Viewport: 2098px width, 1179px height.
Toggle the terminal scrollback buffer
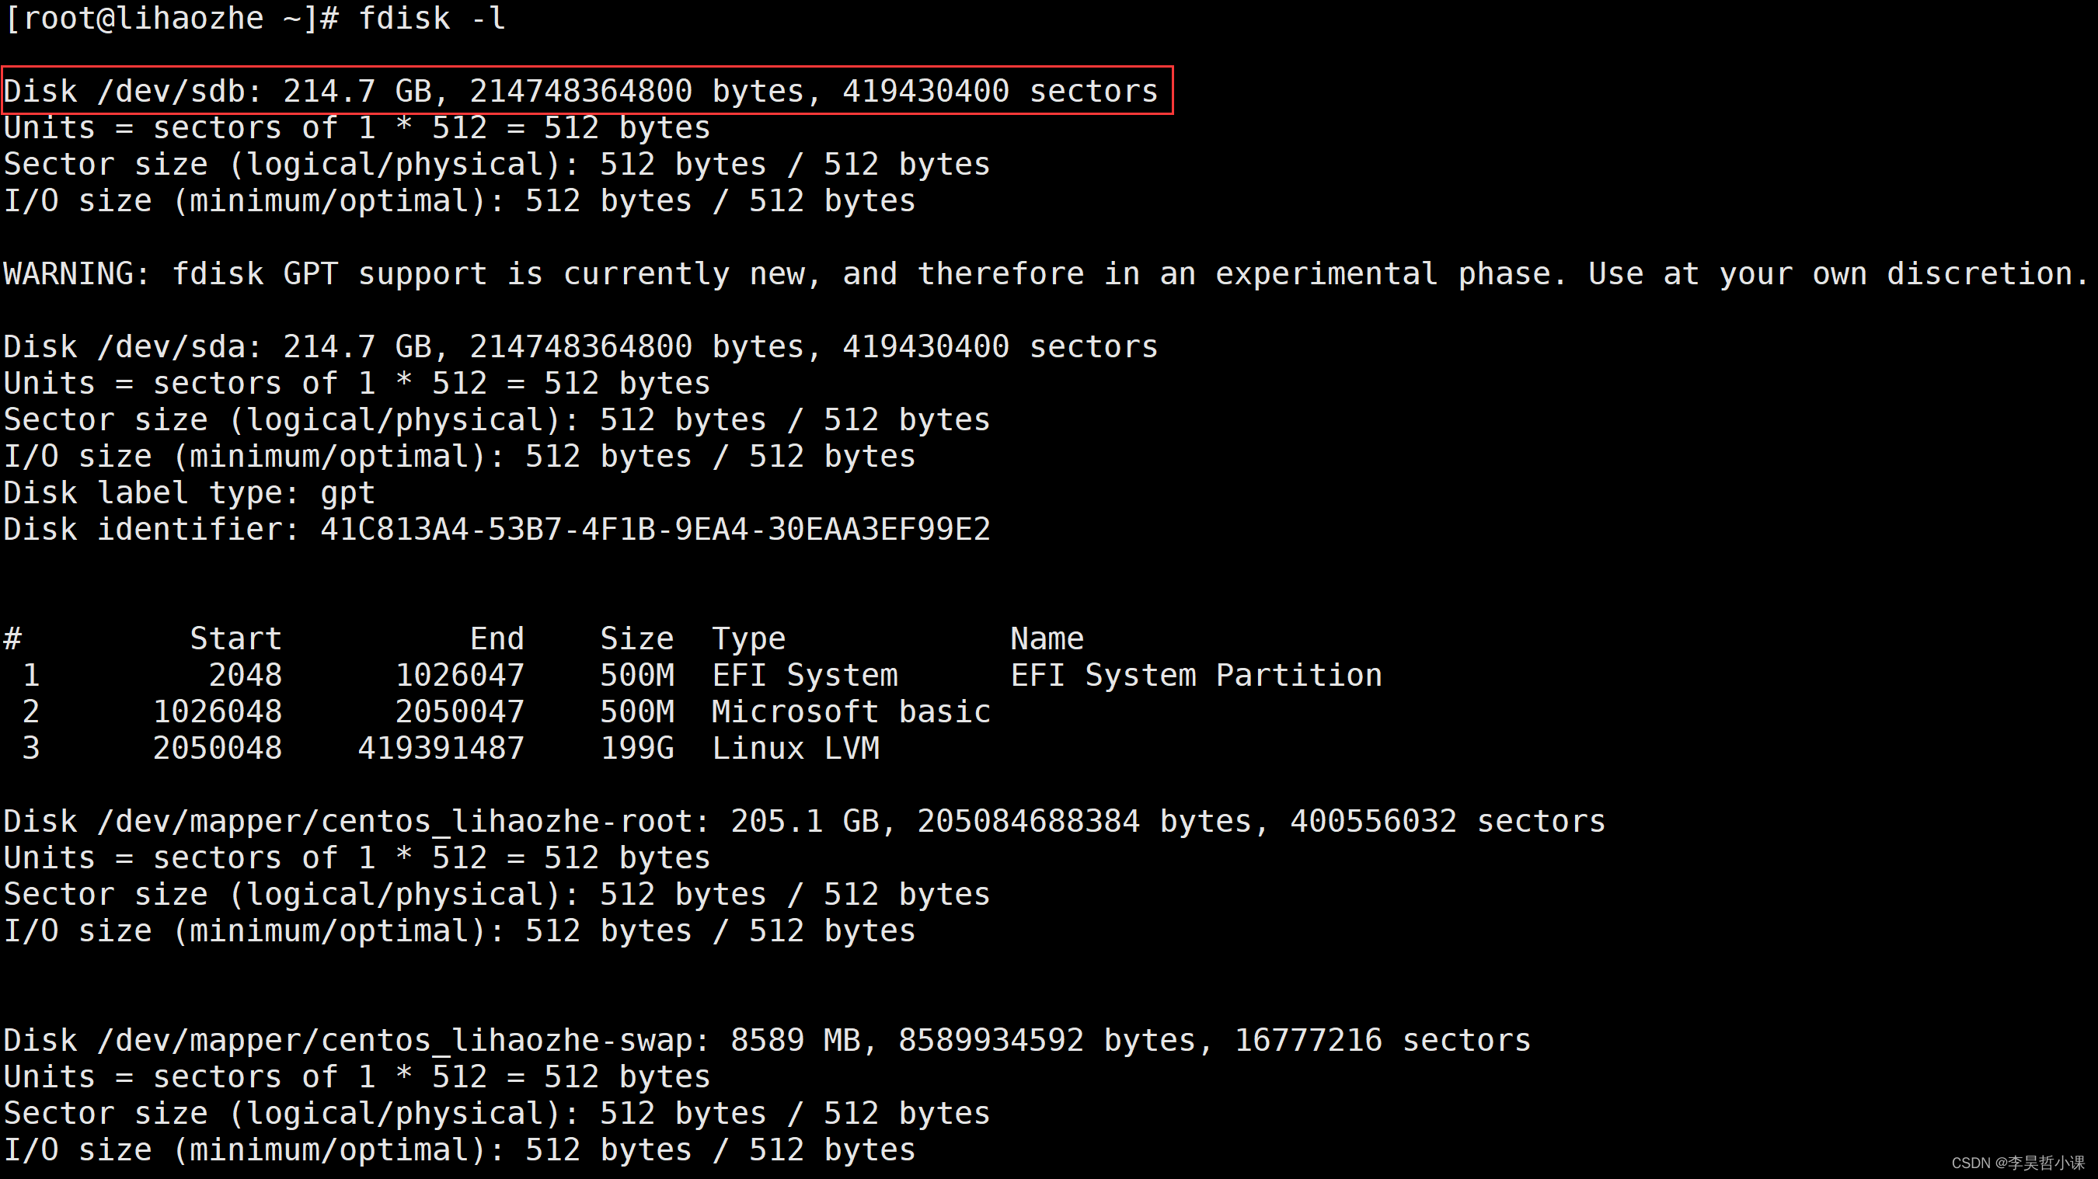point(2089,576)
